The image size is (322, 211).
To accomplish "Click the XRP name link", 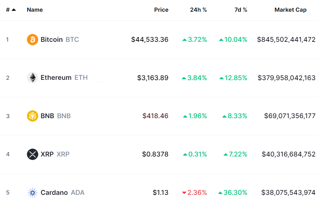I will click(x=47, y=154).
